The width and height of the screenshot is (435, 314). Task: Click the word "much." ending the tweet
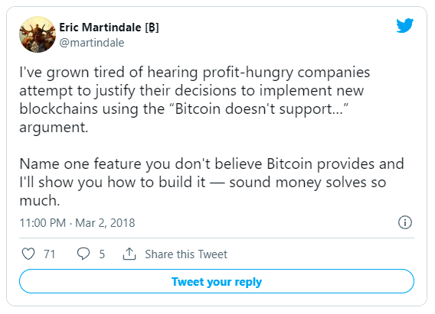[39, 201]
